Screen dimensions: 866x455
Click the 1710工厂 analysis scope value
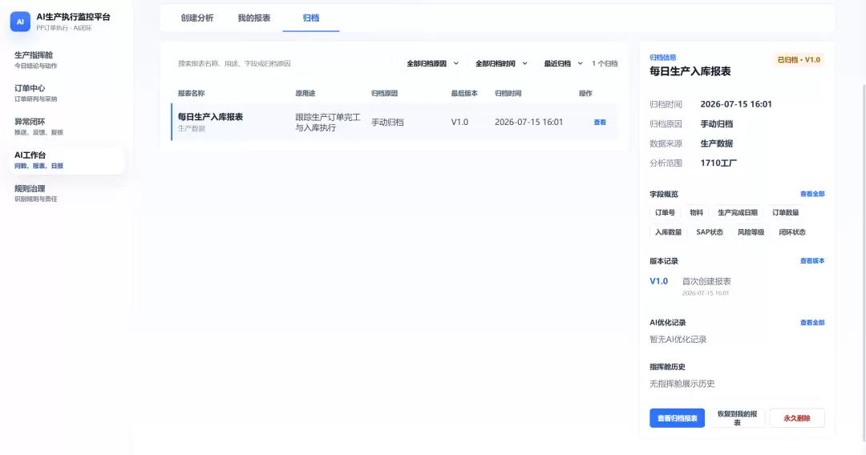pos(718,163)
